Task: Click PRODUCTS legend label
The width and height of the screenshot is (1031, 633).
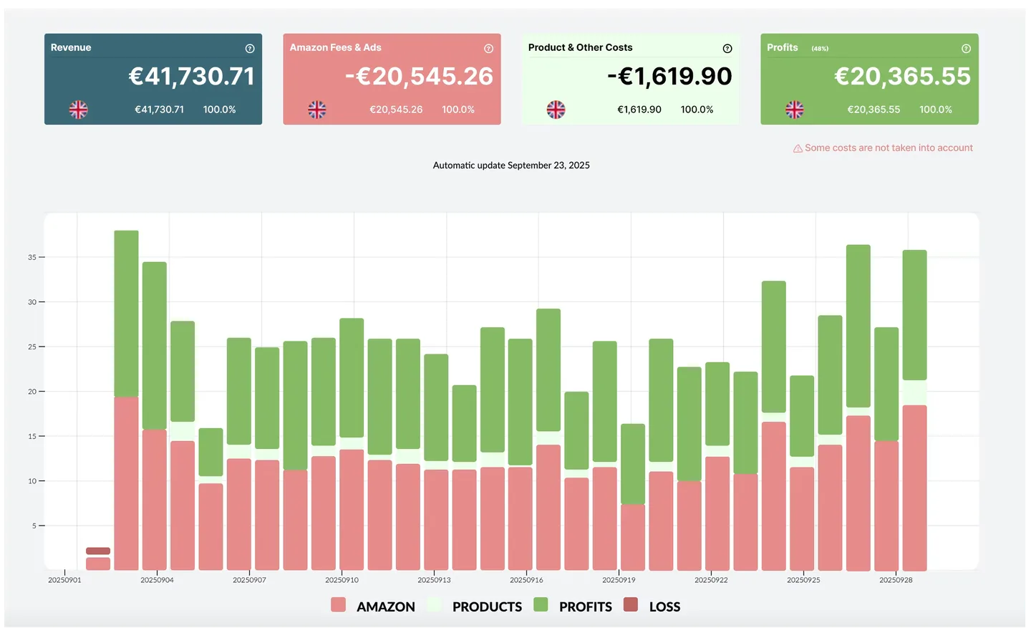Action: coord(487,607)
